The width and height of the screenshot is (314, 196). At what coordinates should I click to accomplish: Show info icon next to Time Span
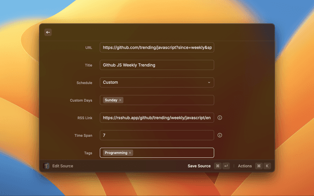click(x=220, y=135)
